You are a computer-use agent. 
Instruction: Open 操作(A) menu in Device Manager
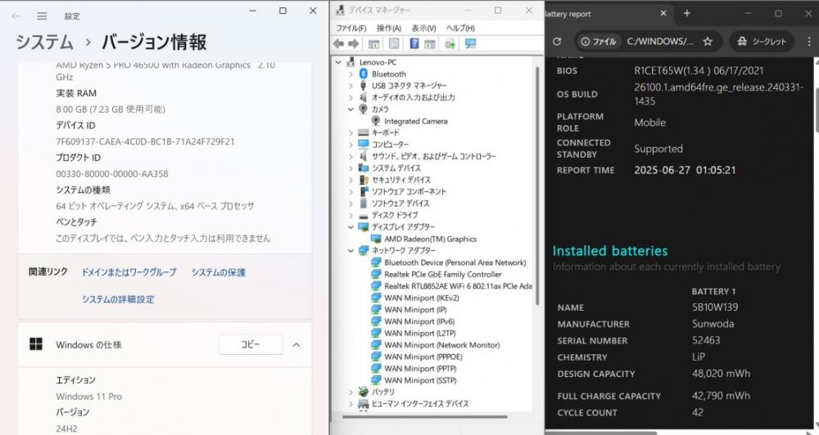tap(388, 28)
